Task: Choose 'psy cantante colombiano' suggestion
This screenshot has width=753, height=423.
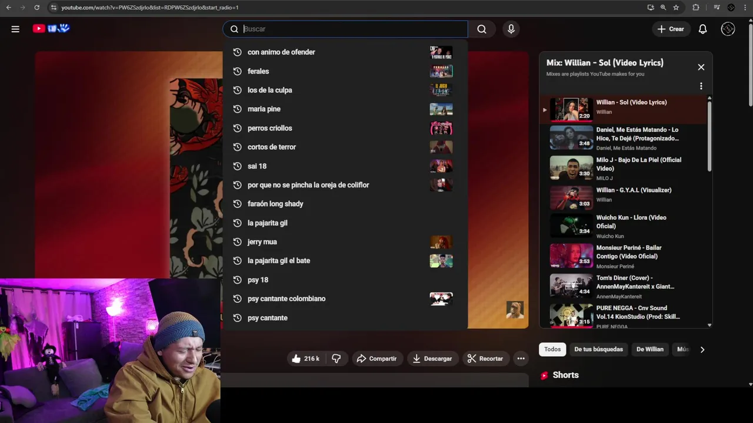Action: (345, 298)
